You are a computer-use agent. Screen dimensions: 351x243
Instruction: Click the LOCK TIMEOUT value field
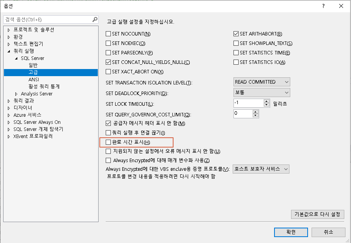249,103
